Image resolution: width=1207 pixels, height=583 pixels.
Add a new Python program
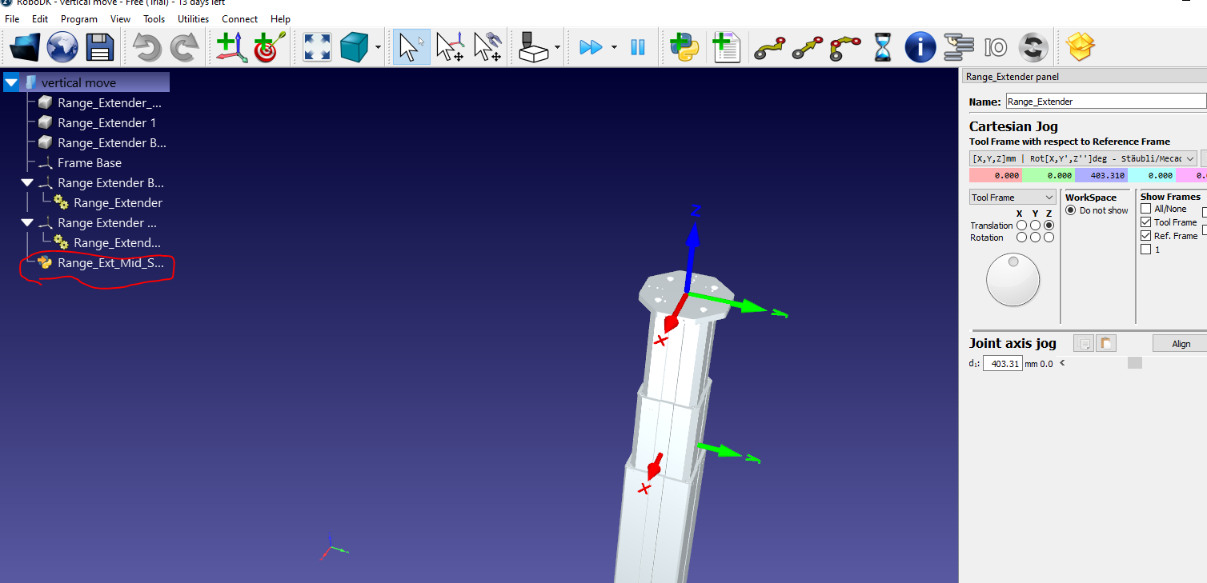pos(684,48)
